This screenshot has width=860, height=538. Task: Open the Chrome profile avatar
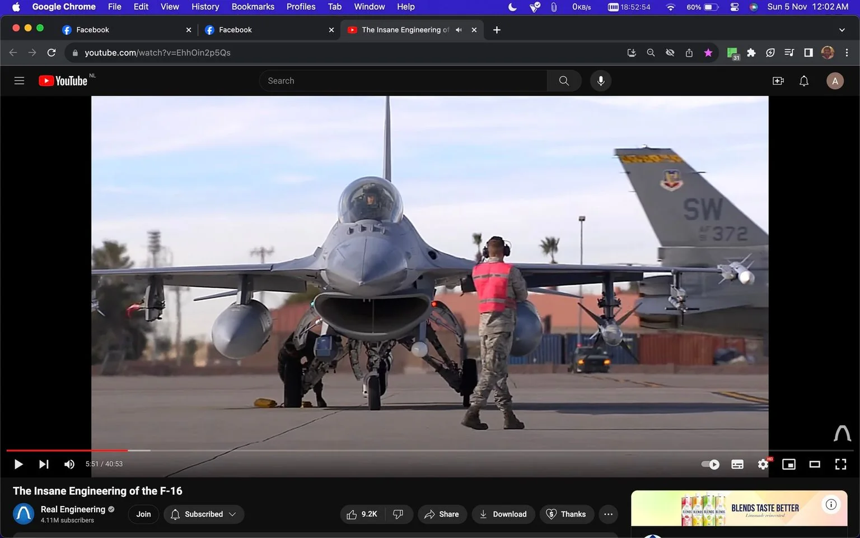828,53
